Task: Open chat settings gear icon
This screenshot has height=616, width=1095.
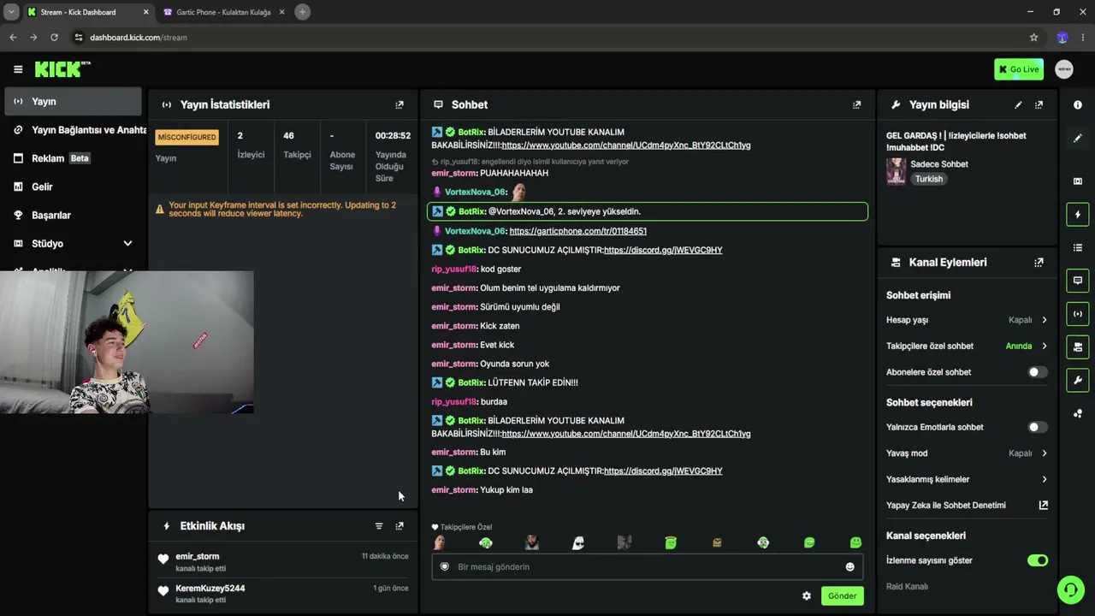Action: pyautogui.click(x=806, y=595)
